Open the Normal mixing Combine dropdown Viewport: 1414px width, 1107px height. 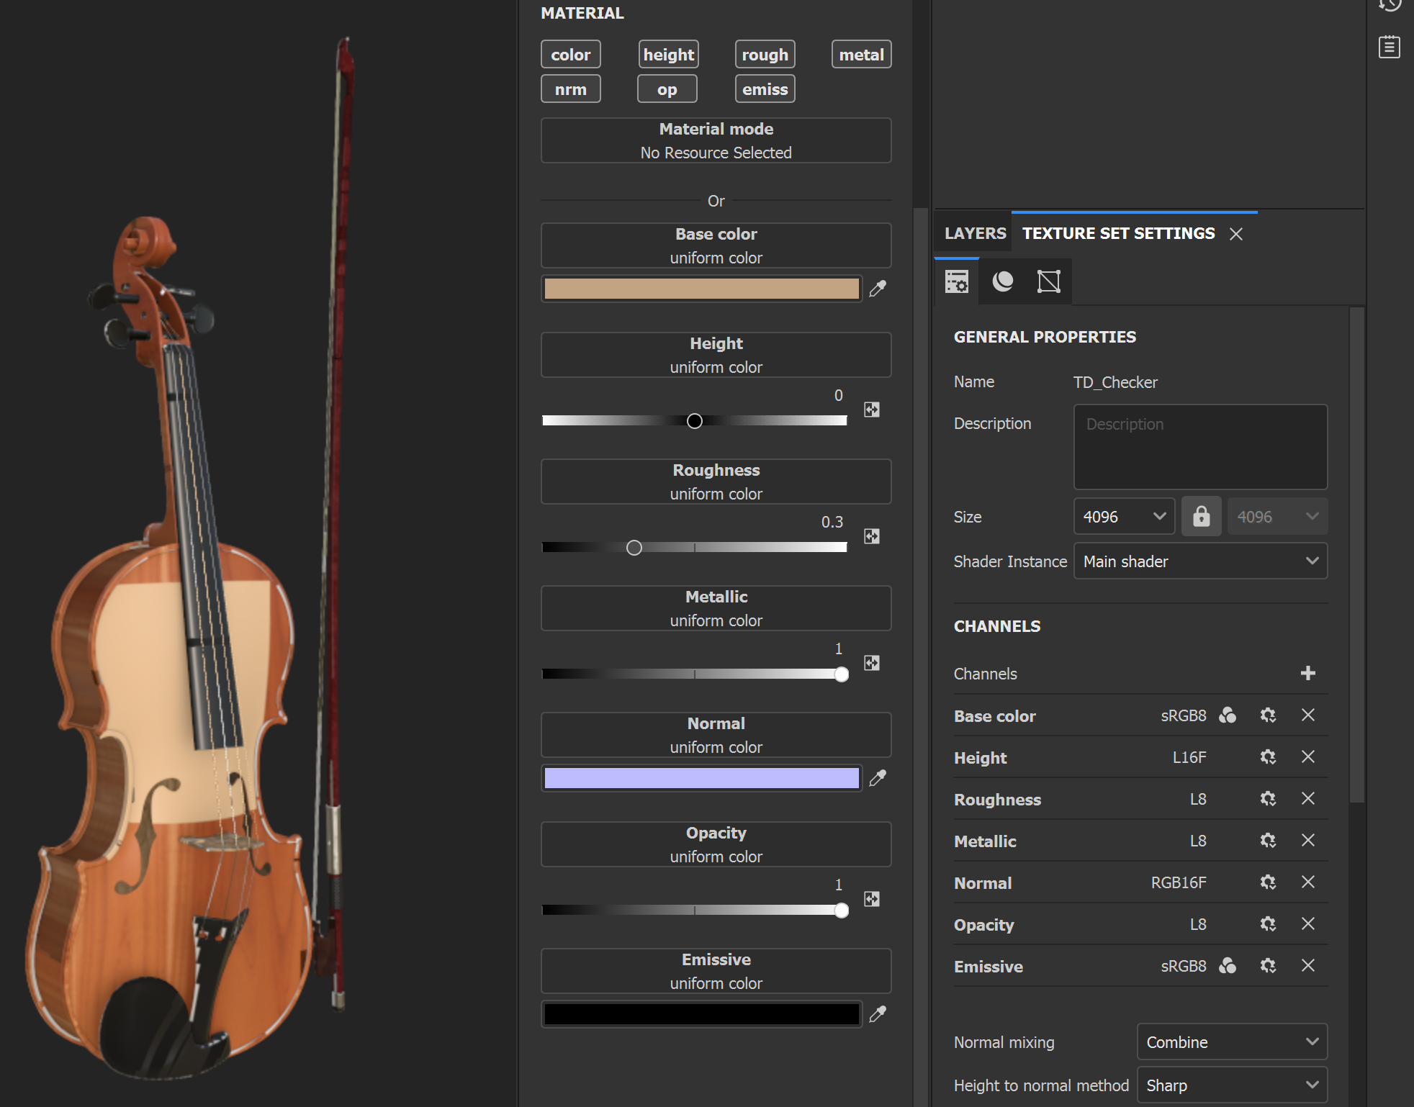pyautogui.click(x=1232, y=1042)
